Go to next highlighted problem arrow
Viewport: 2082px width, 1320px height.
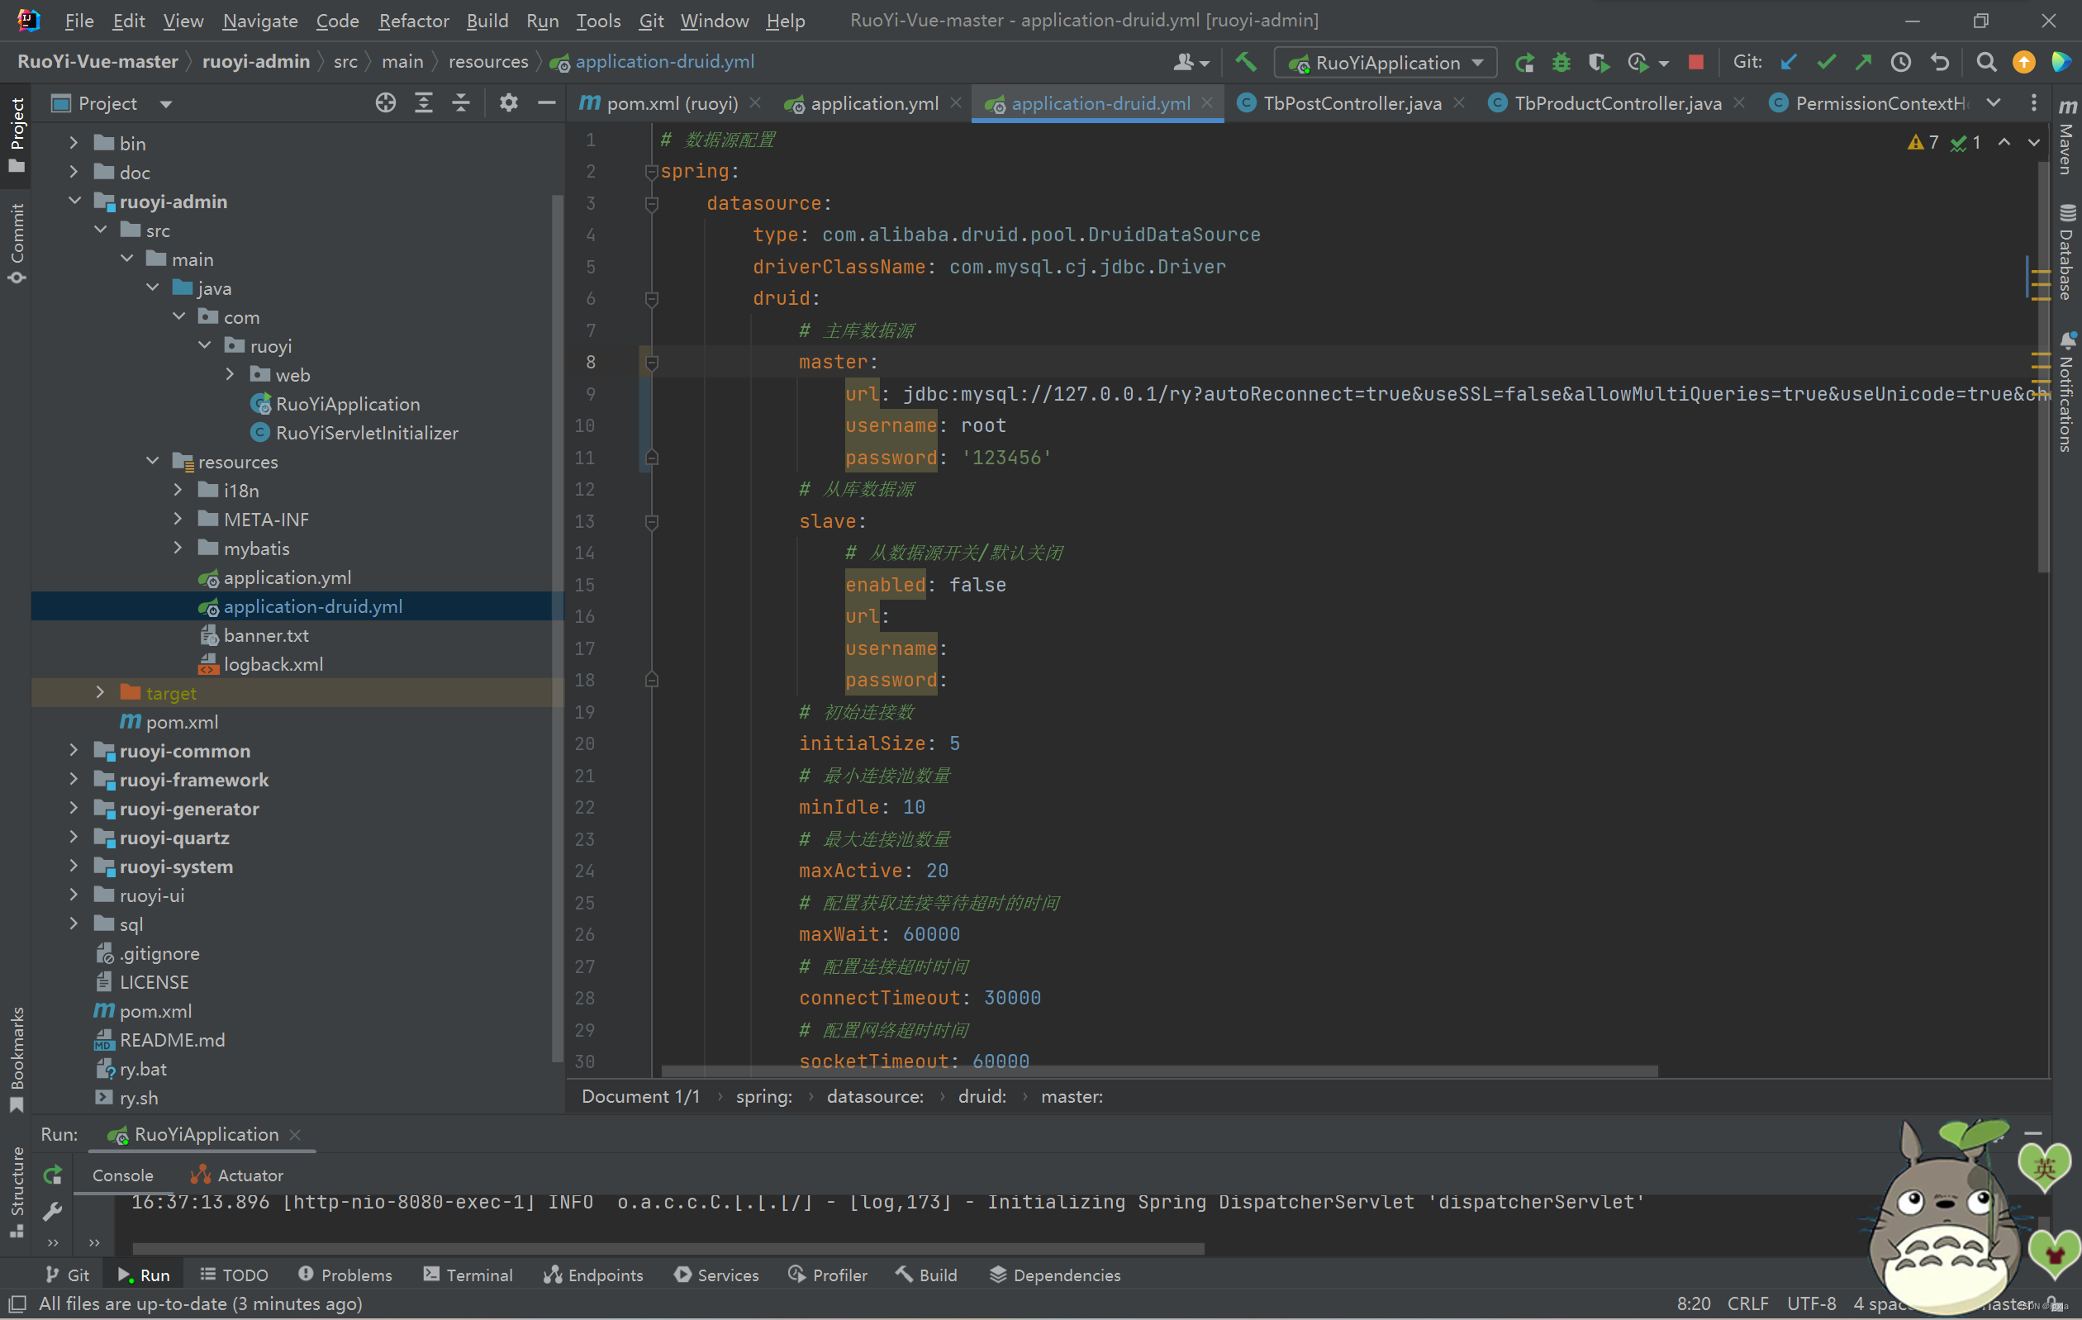2033,143
